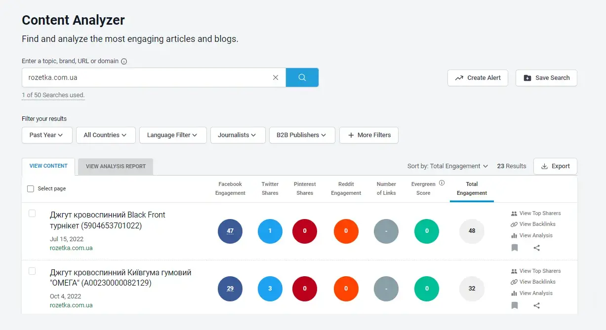Image resolution: width=606 pixels, height=330 pixels.
Task: Click the Save Search button
Action: (546, 78)
